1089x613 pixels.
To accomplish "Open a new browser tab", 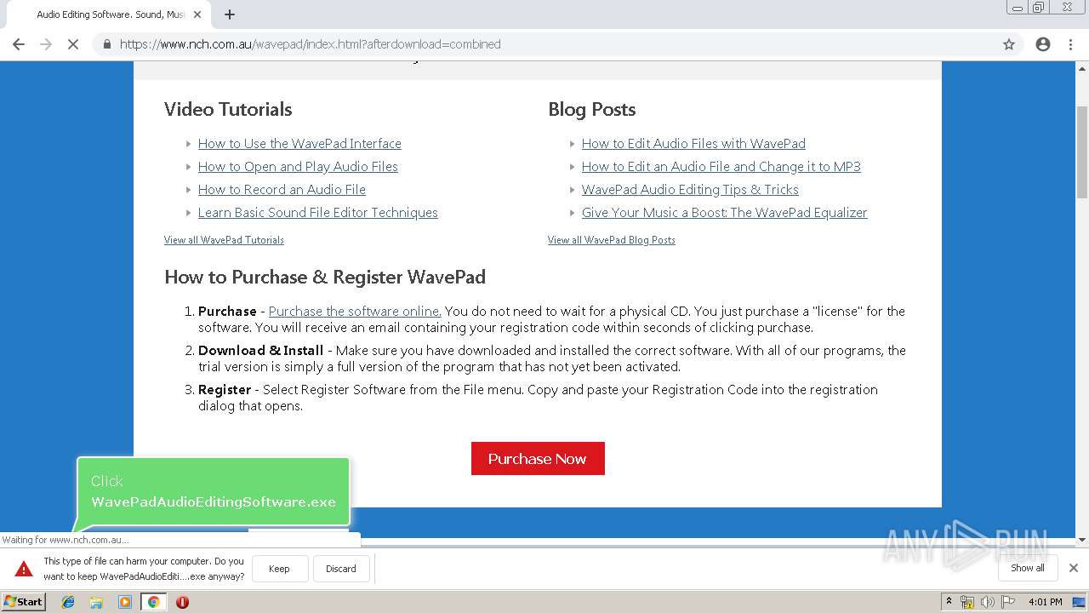I will pyautogui.click(x=230, y=14).
